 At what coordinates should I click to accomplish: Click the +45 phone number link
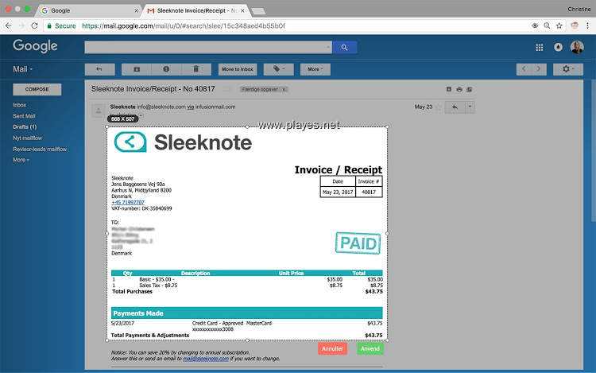pyautogui.click(x=128, y=202)
